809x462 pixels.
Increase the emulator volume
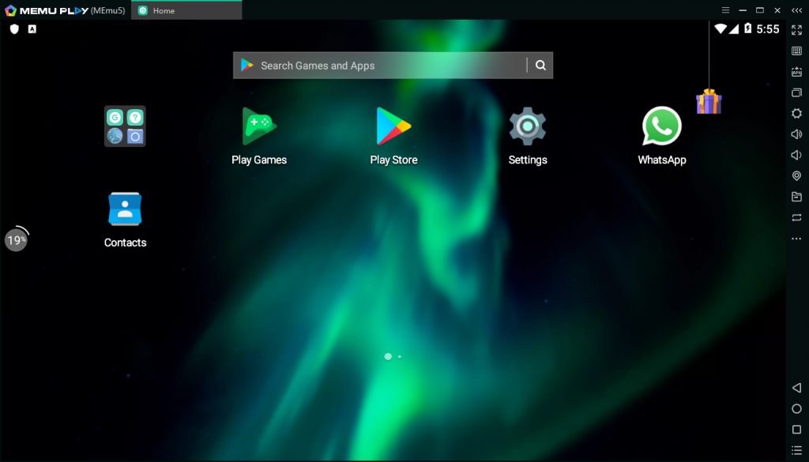coord(796,134)
